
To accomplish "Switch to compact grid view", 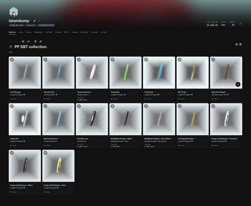I will (x=240, y=44).
